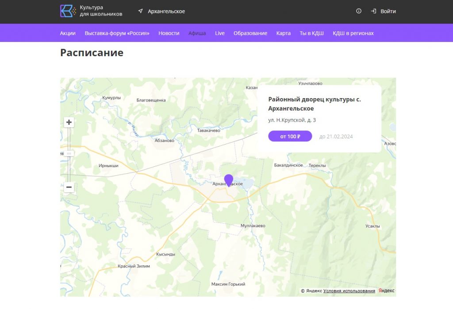This screenshot has height=309, width=453.
Task: Open the Новости page
Action: 169,33
